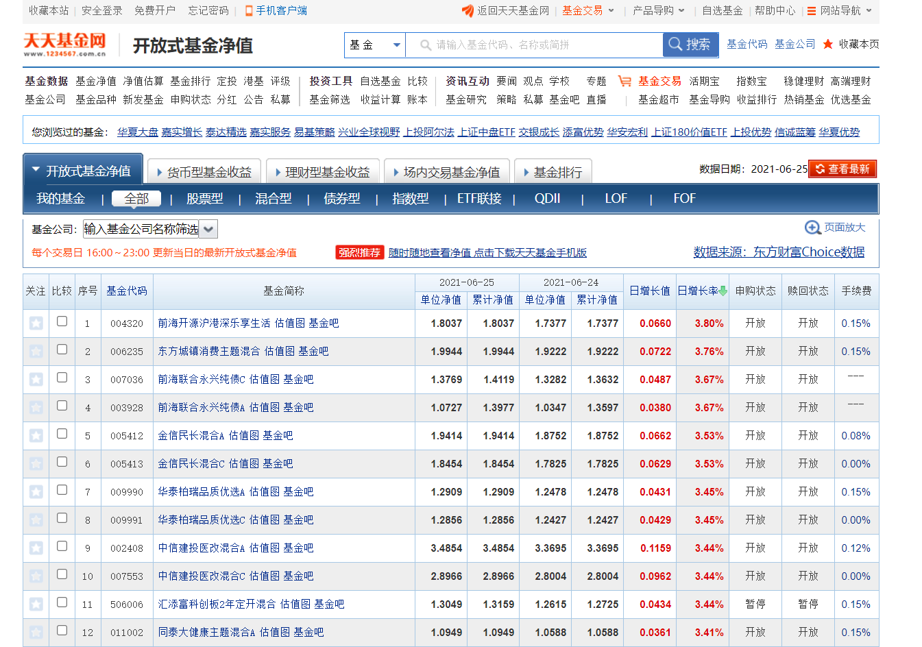Open the fund company filter dropdown arrow
Screen dimensions: 922x647
[x=208, y=229]
